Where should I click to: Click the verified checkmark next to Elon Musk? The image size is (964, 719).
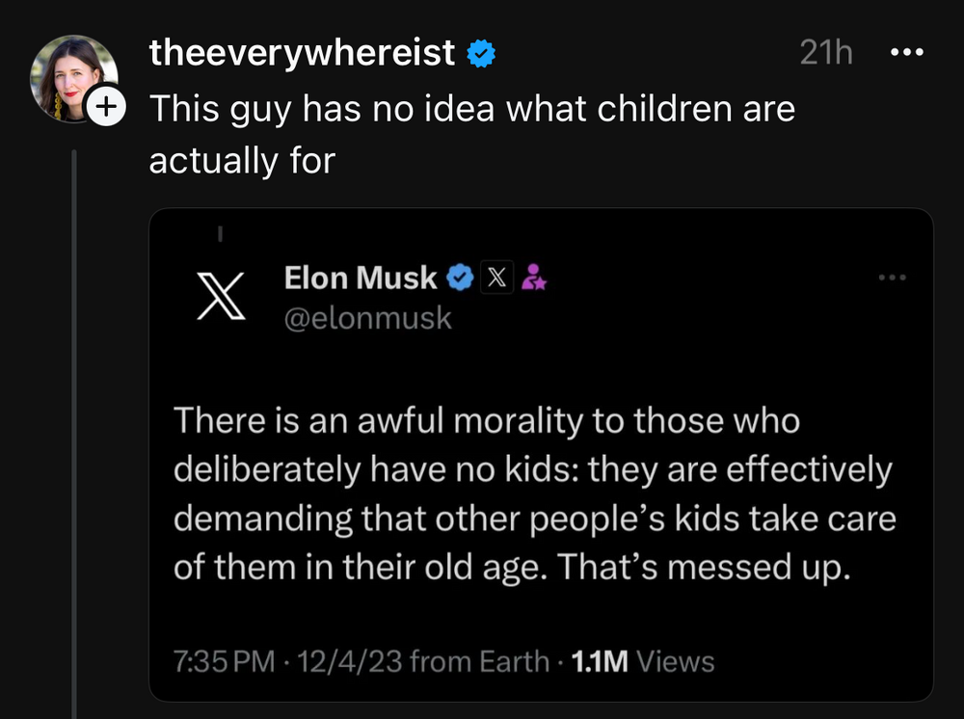point(462,279)
